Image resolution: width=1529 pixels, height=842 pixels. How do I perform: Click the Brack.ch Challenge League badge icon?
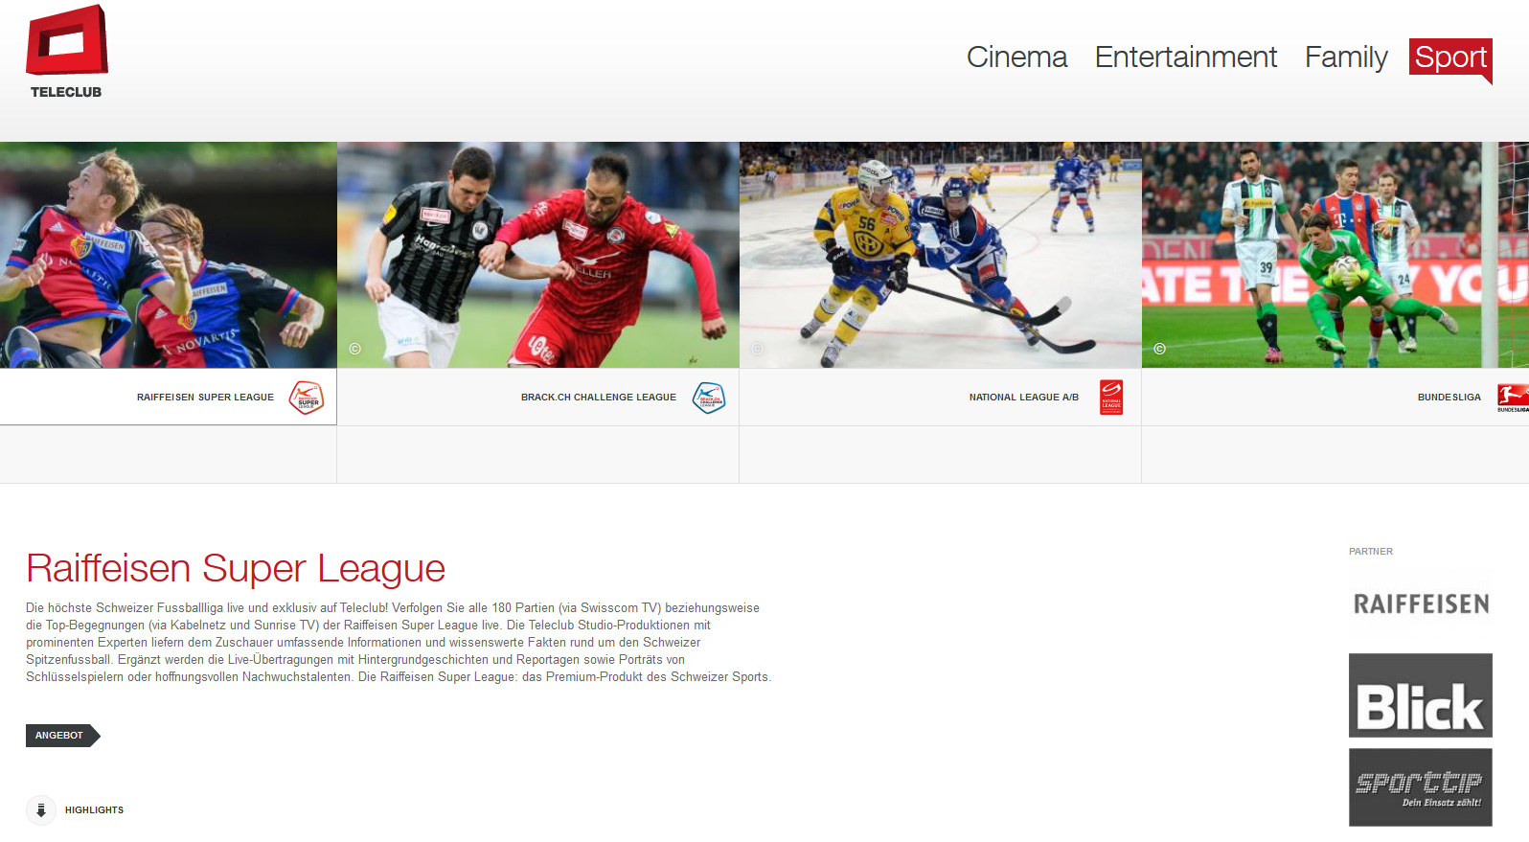709,397
